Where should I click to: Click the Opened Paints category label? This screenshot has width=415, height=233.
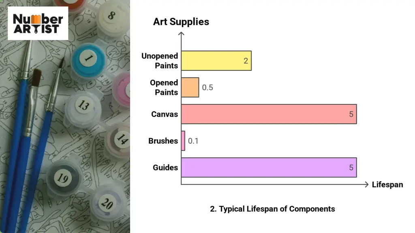[x=164, y=87]
